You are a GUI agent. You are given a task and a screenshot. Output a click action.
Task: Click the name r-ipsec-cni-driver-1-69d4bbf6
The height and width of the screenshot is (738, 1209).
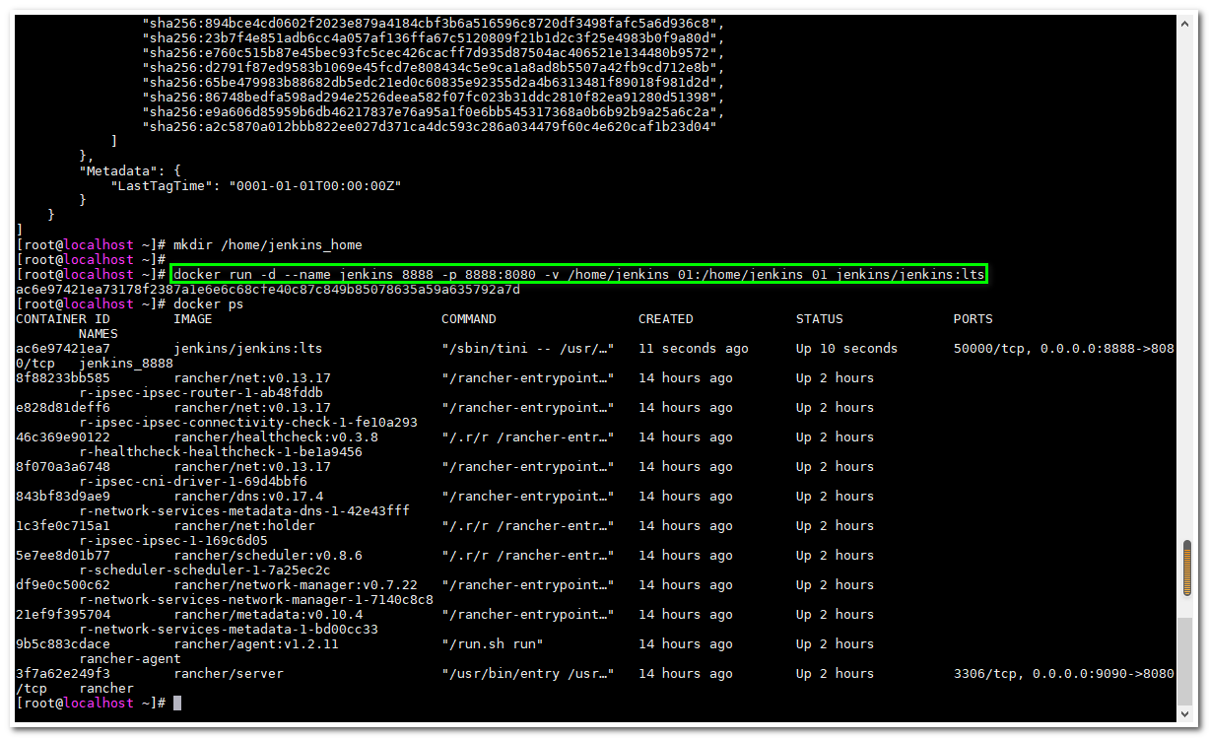pyautogui.click(x=193, y=481)
